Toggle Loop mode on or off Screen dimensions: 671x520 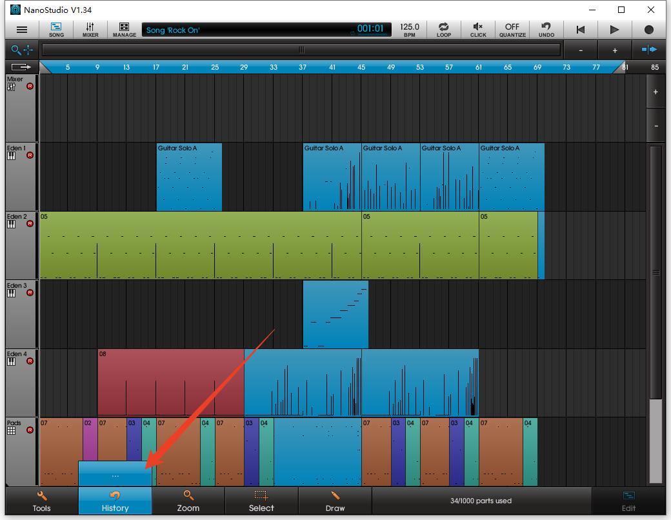(x=443, y=30)
